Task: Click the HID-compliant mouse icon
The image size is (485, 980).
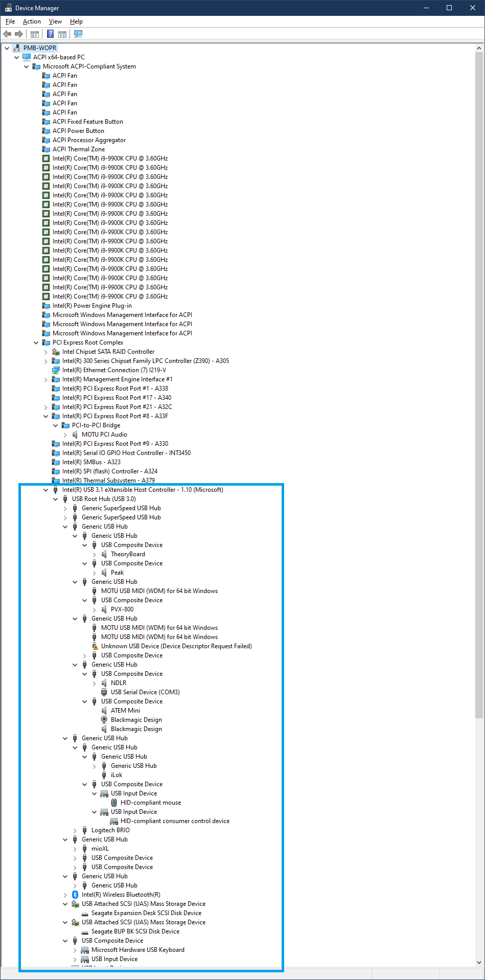Action: [x=114, y=803]
